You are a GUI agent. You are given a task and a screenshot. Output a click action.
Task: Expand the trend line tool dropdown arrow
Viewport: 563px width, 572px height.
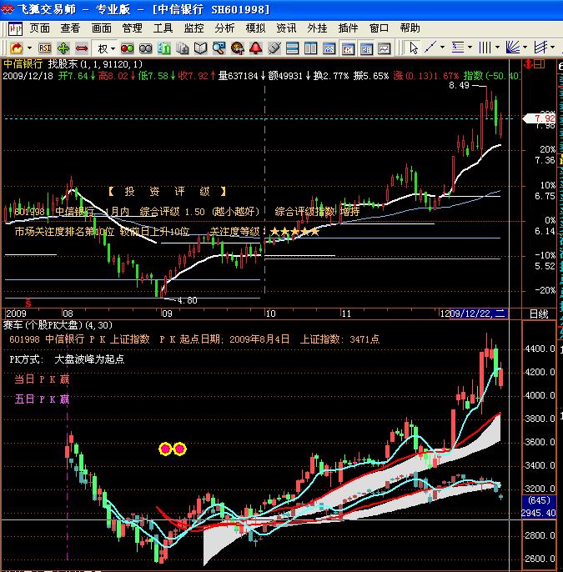click(x=443, y=47)
